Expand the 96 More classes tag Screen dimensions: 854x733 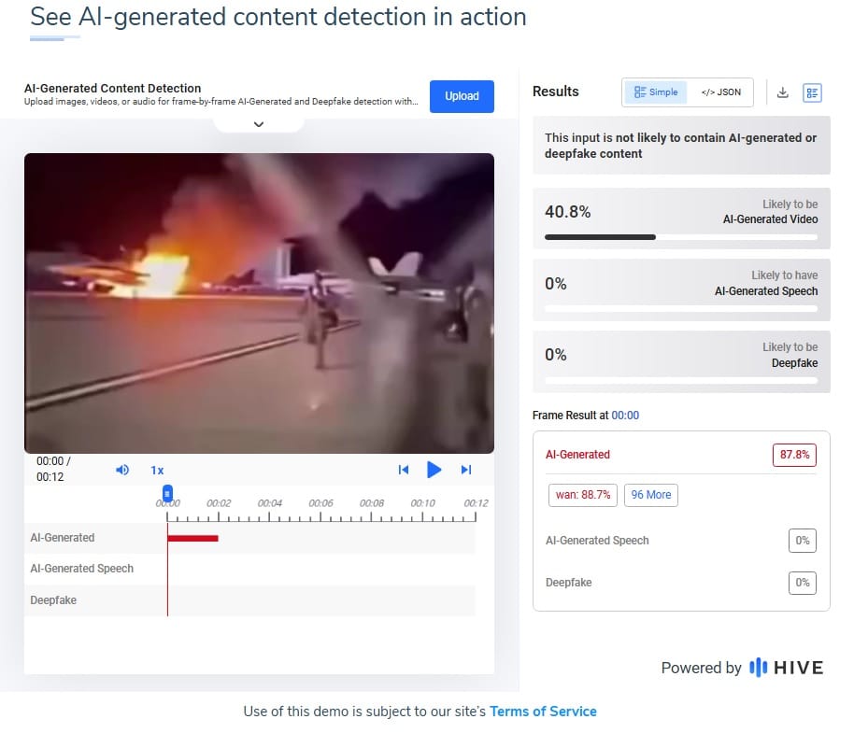click(x=651, y=495)
